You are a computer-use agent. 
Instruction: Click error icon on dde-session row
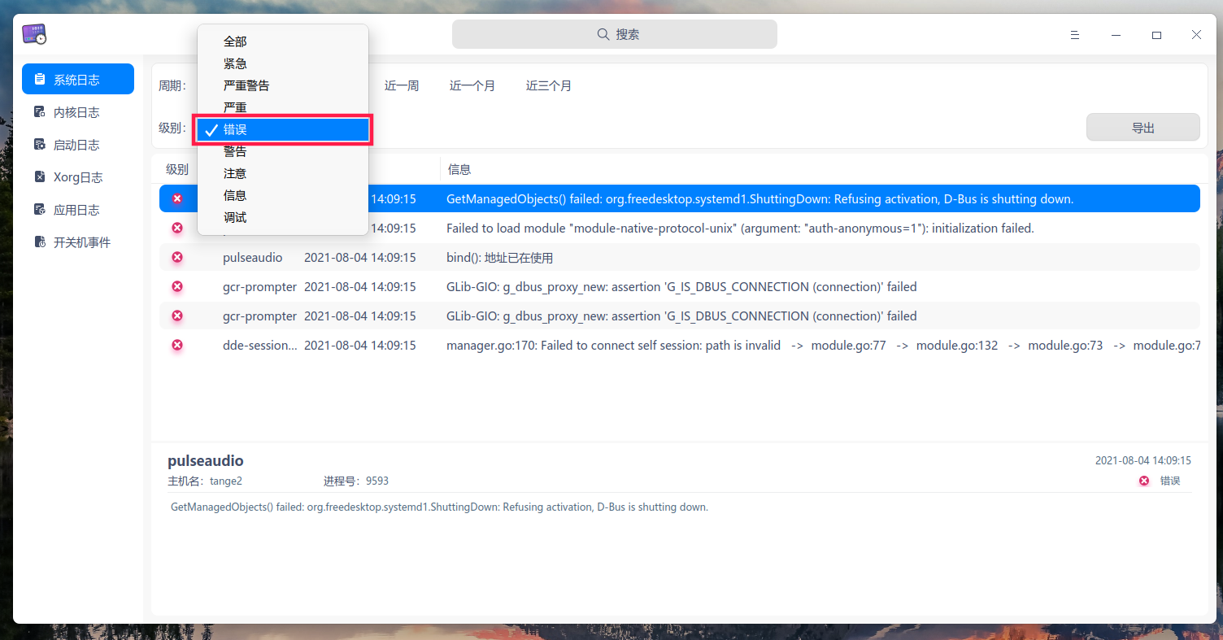[x=177, y=346]
